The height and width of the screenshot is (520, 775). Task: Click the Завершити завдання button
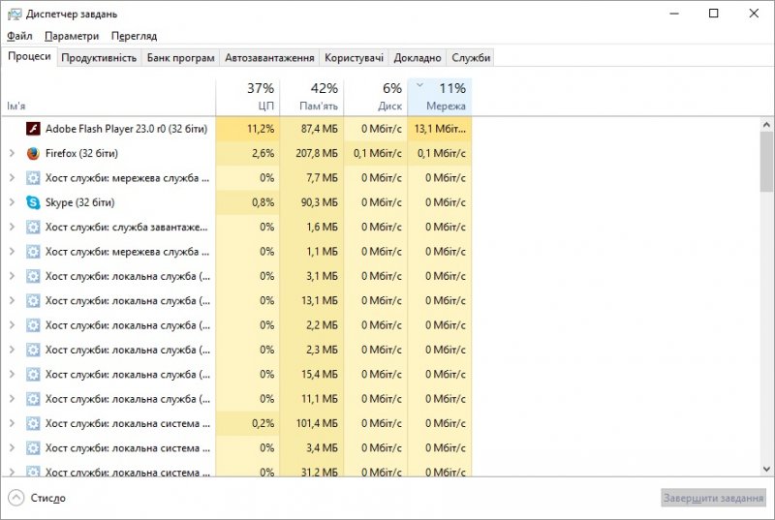[713, 498]
